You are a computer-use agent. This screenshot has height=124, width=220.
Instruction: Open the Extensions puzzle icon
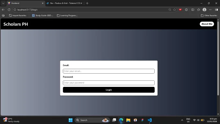click(x=186, y=10)
